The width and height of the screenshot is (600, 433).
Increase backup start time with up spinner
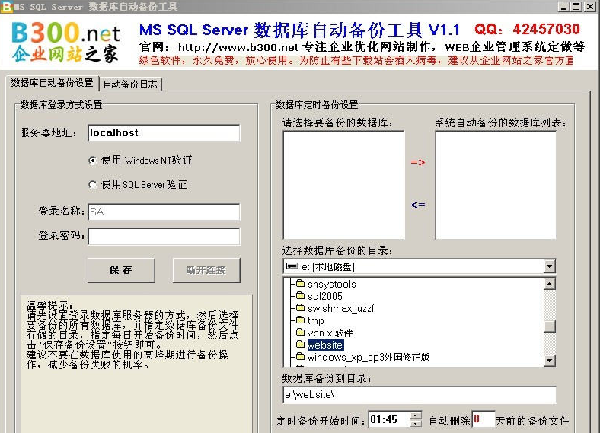416,415
